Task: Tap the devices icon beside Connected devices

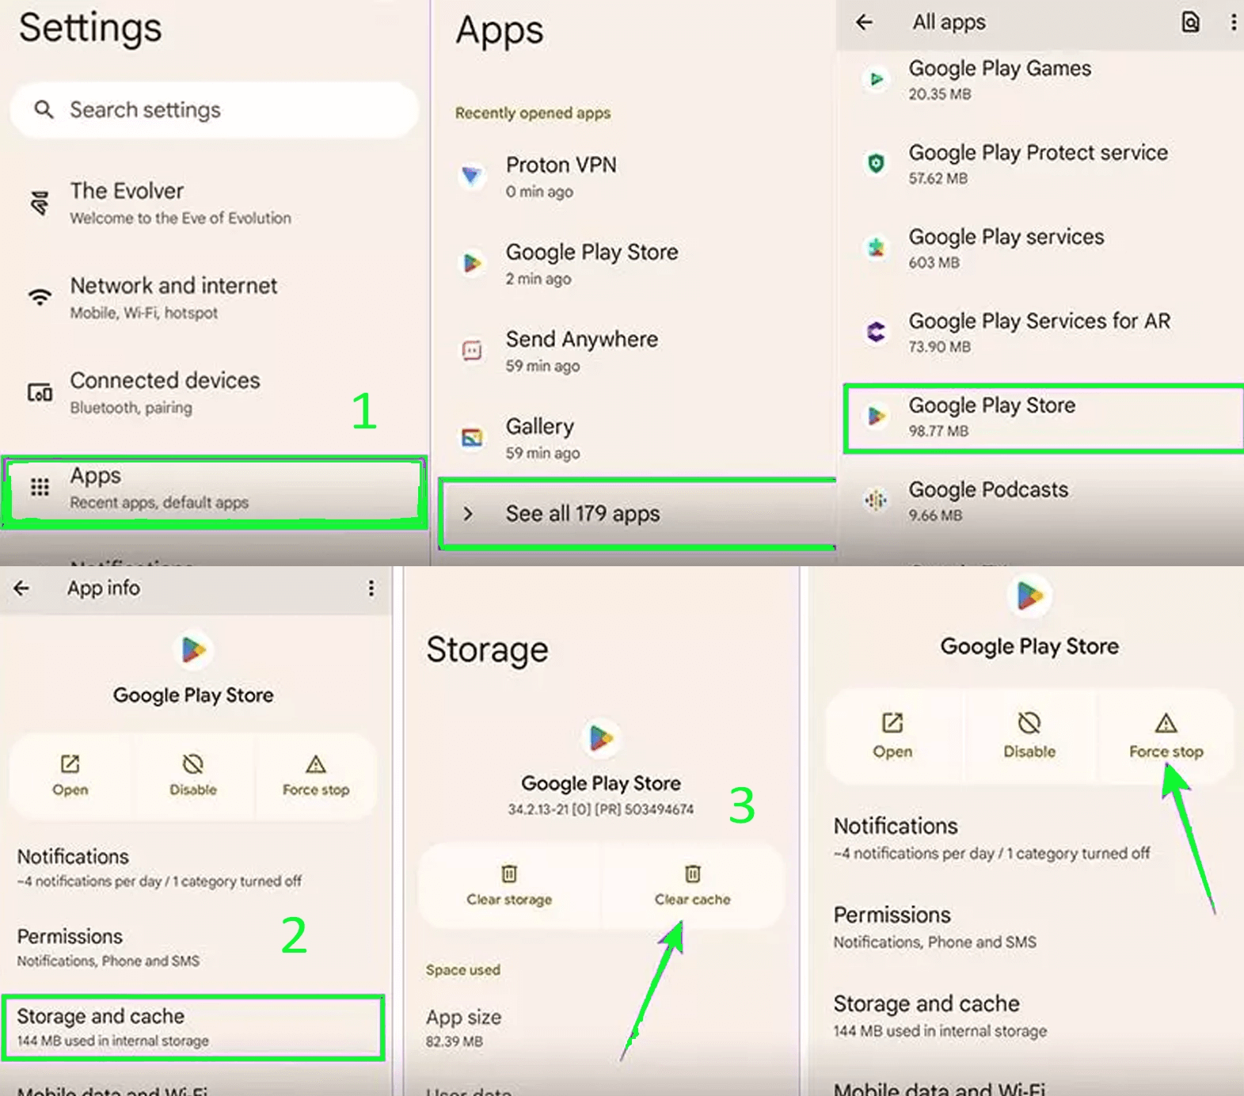Action: pos(40,393)
